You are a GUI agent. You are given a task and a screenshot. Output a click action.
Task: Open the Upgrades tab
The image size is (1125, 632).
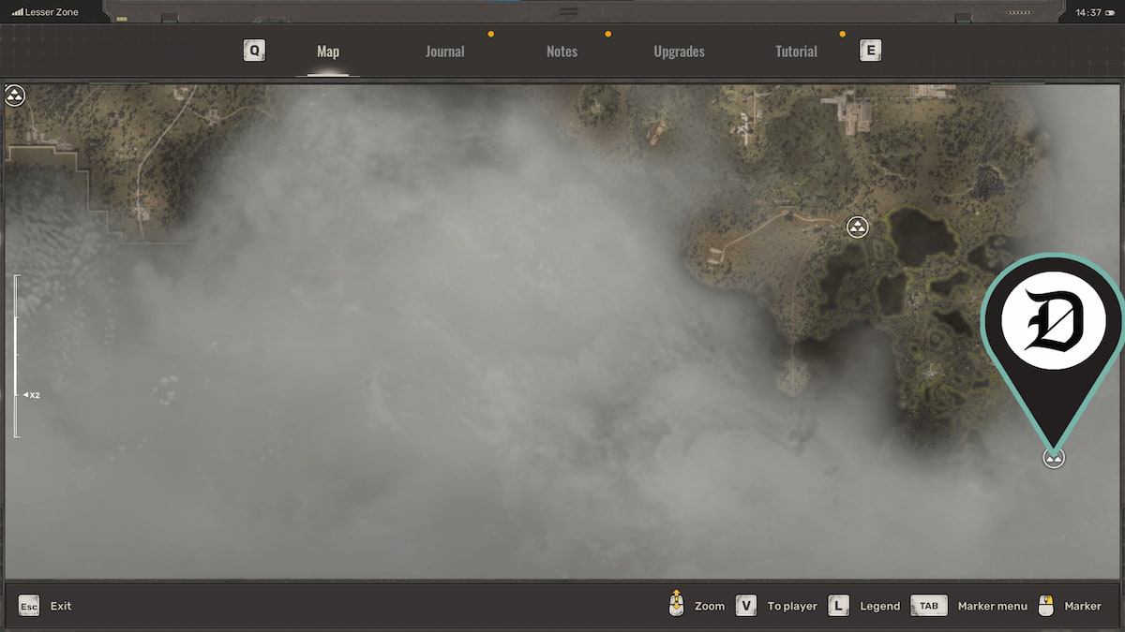tap(679, 51)
